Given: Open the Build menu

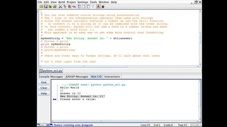Looking at the screenshot, I should coord(62,2).
